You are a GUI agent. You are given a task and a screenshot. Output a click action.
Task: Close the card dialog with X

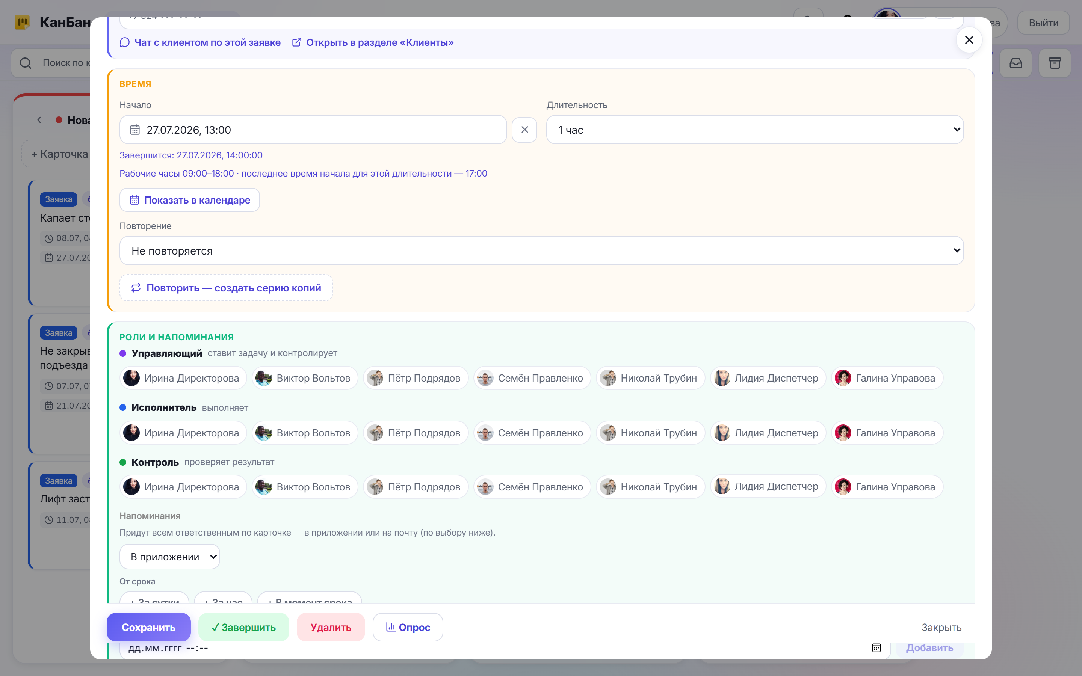tap(969, 40)
